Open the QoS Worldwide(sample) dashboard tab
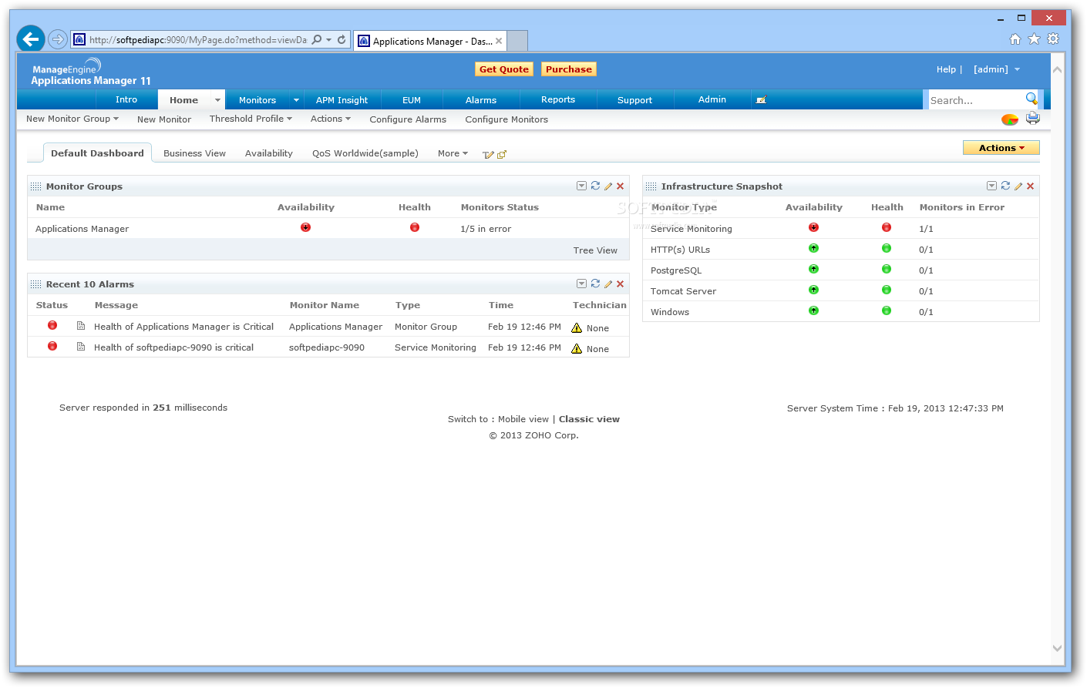1087x688 pixels. point(365,153)
